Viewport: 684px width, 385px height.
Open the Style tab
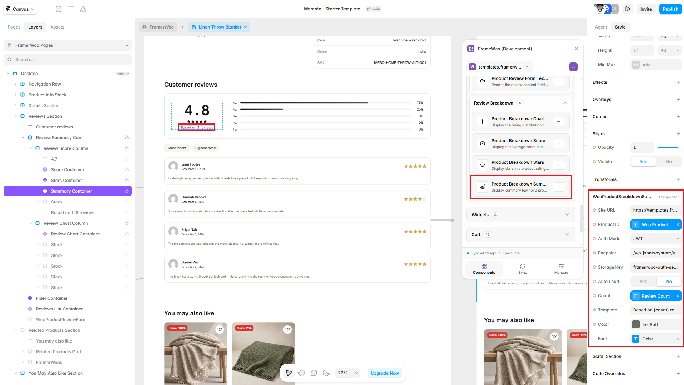pyautogui.click(x=620, y=27)
